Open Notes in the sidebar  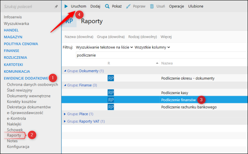(x=12, y=141)
